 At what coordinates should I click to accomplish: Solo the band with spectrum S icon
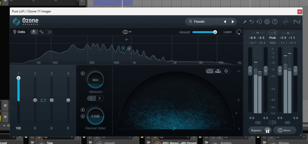(129, 48)
